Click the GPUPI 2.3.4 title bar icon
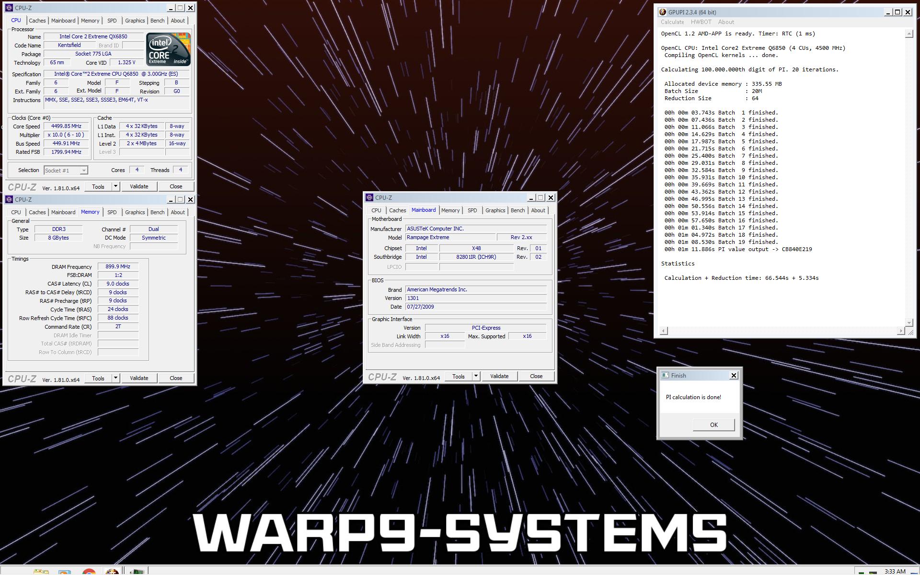This screenshot has width=920, height=575. pyautogui.click(x=663, y=12)
